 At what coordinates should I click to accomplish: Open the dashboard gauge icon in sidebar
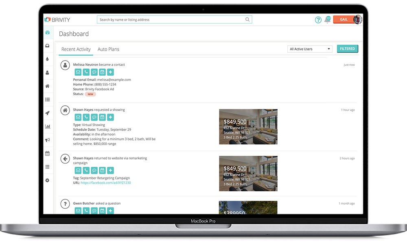(47, 33)
